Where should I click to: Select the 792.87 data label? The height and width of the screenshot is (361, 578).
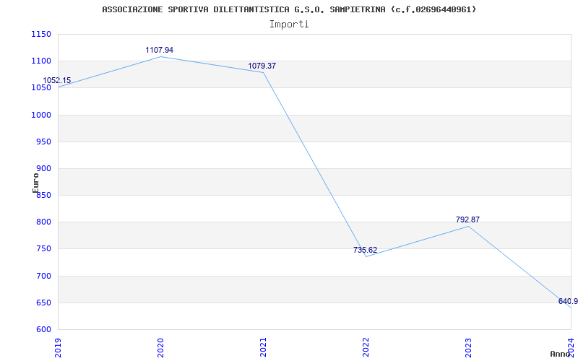tap(467, 219)
